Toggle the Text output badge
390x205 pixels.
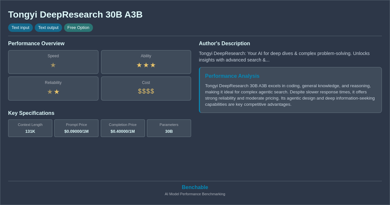[48, 28]
